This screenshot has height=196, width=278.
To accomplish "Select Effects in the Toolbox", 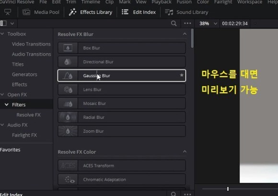I will click(19, 84).
